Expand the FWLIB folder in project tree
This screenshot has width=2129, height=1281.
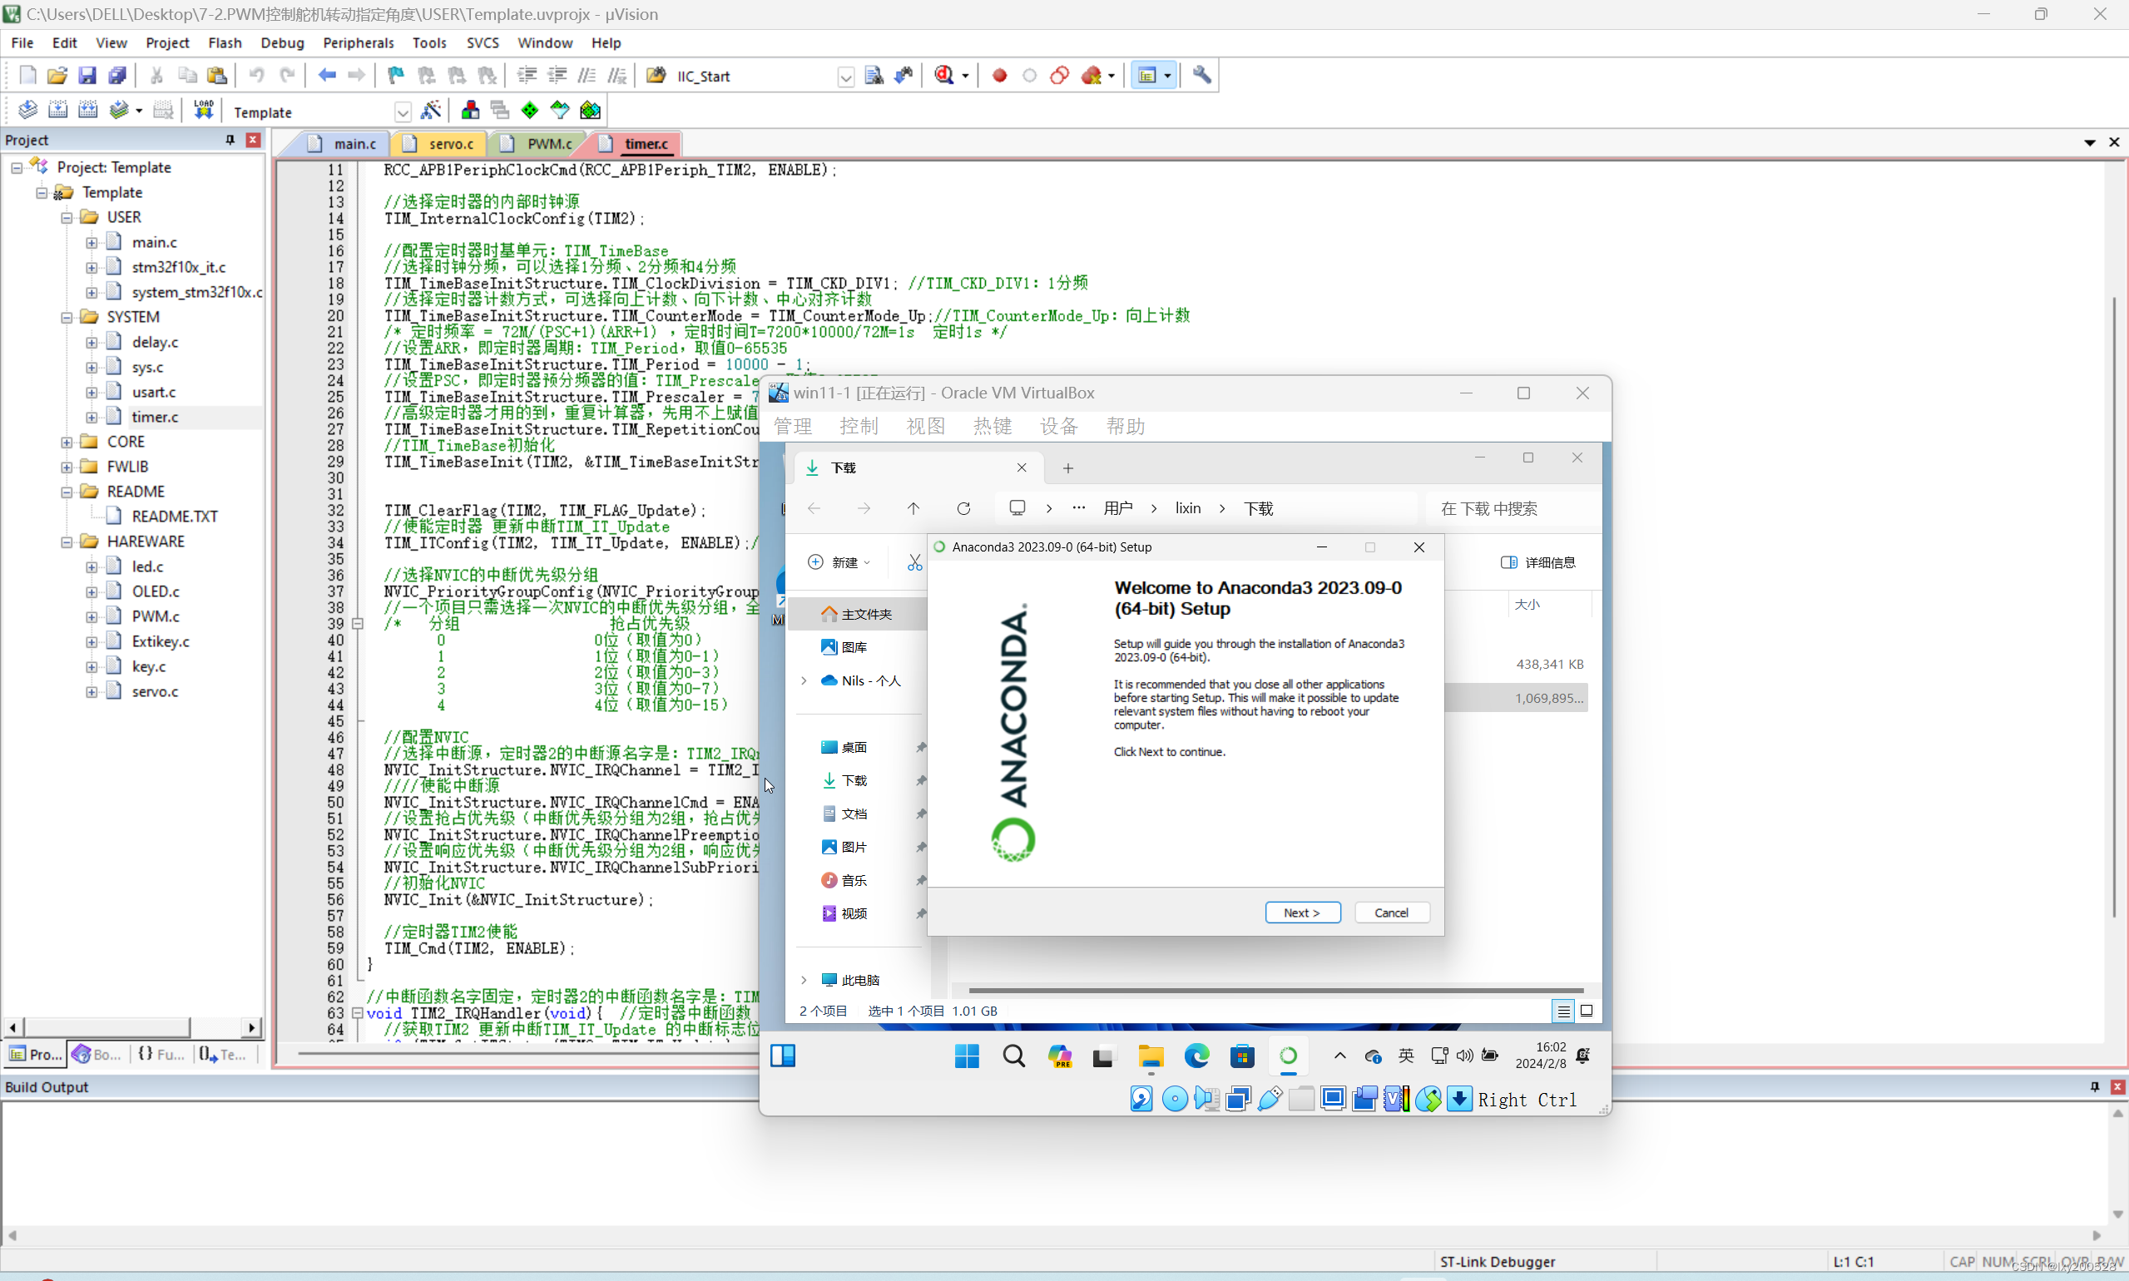67,467
